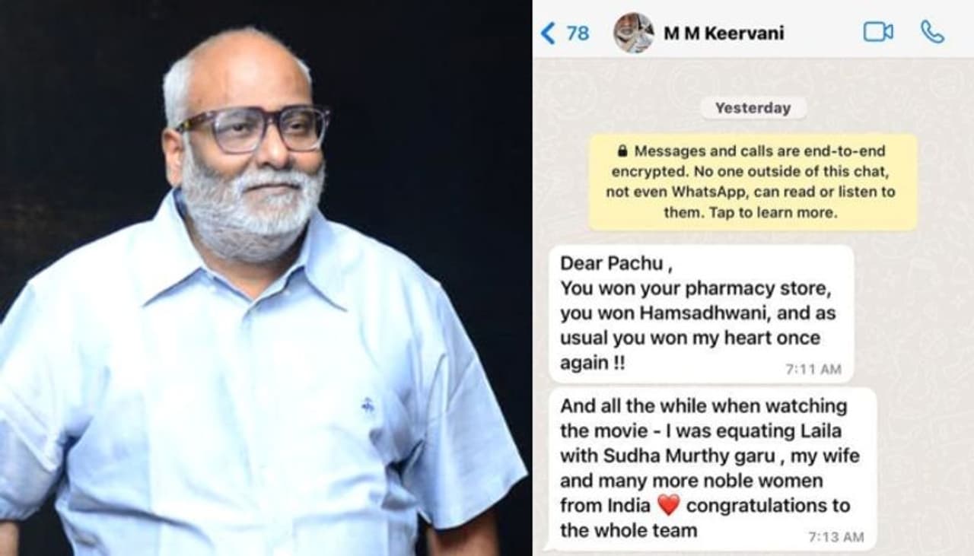Tap the unread count 78 to go back
974x556 pixels.
click(x=578, y=33)
